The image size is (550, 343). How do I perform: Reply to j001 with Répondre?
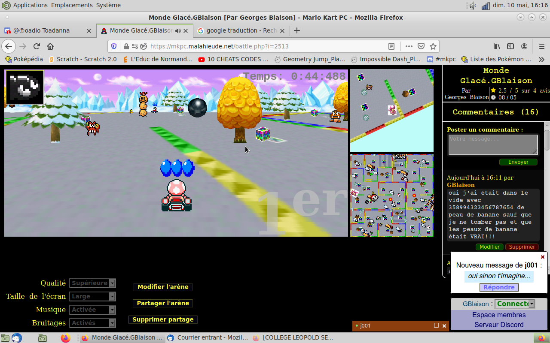499,287
